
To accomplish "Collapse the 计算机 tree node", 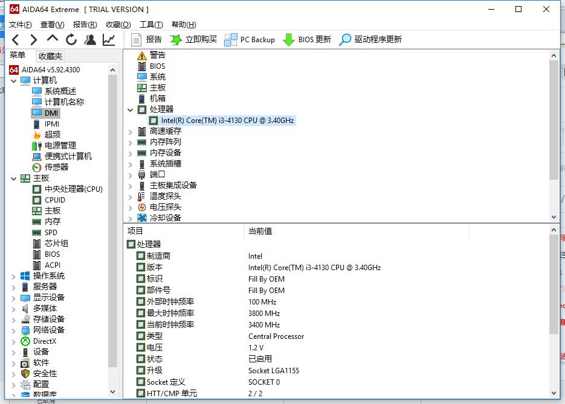I will (x=13, y=81).
